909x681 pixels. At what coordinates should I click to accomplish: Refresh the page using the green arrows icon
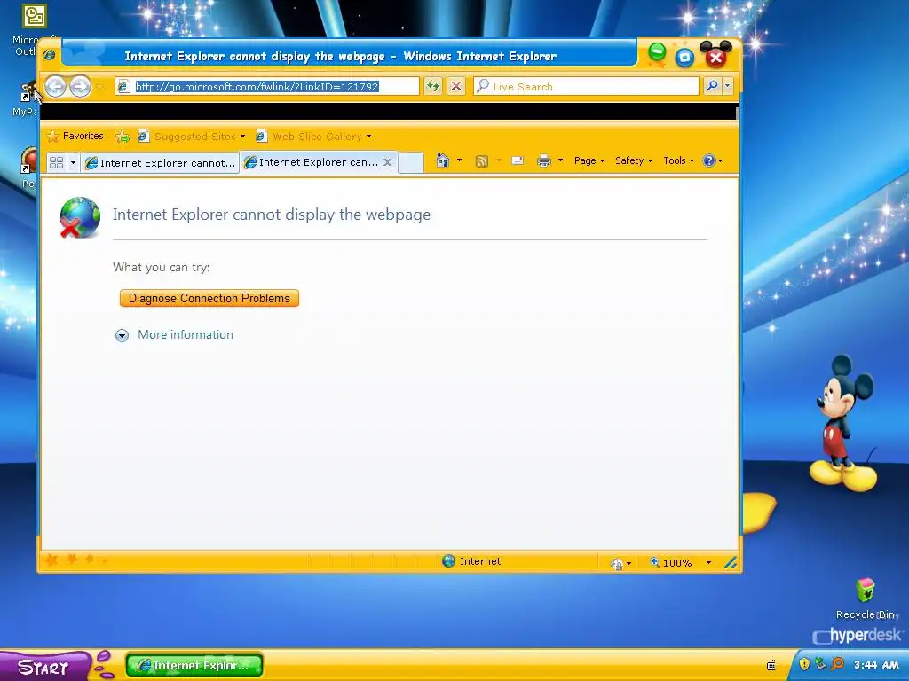[x=433, y=86]
